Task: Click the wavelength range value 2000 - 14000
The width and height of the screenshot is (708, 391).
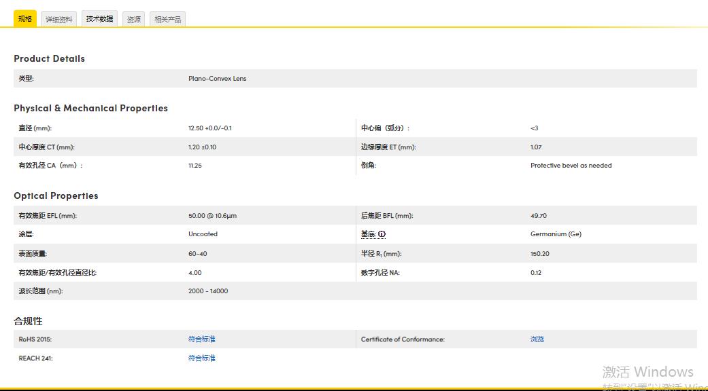Action: click(x=208, y=291)
